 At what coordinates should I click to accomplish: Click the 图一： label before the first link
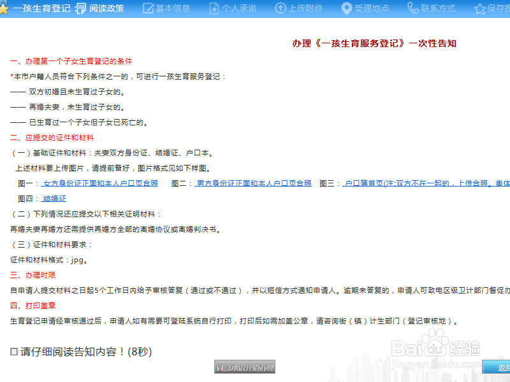coord(29,183)
